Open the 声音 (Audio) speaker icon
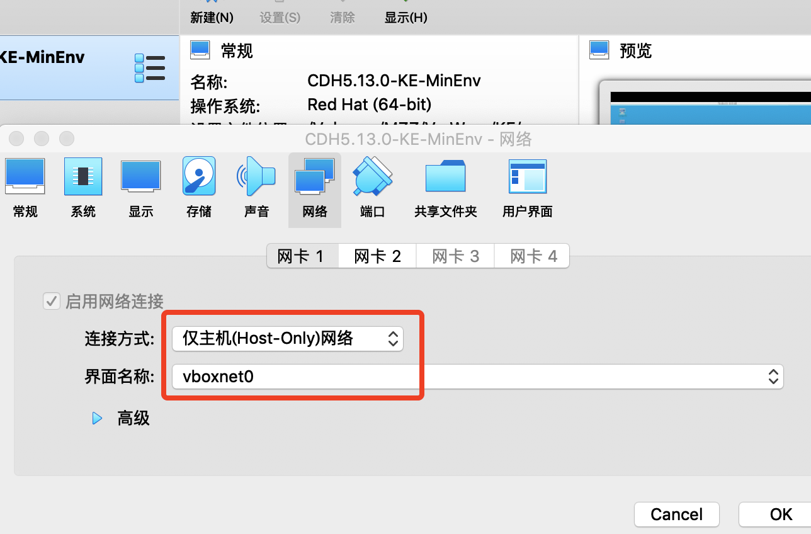This screenshot has height=534, width=811. coord(256,177)
